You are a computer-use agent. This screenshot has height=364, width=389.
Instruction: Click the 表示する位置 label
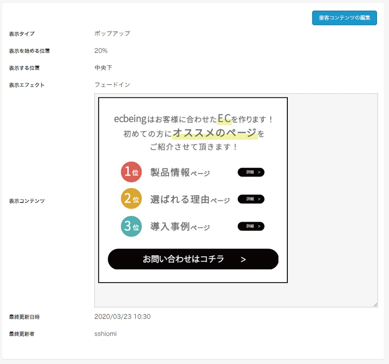pyautogui.click(x=24, y=68)
